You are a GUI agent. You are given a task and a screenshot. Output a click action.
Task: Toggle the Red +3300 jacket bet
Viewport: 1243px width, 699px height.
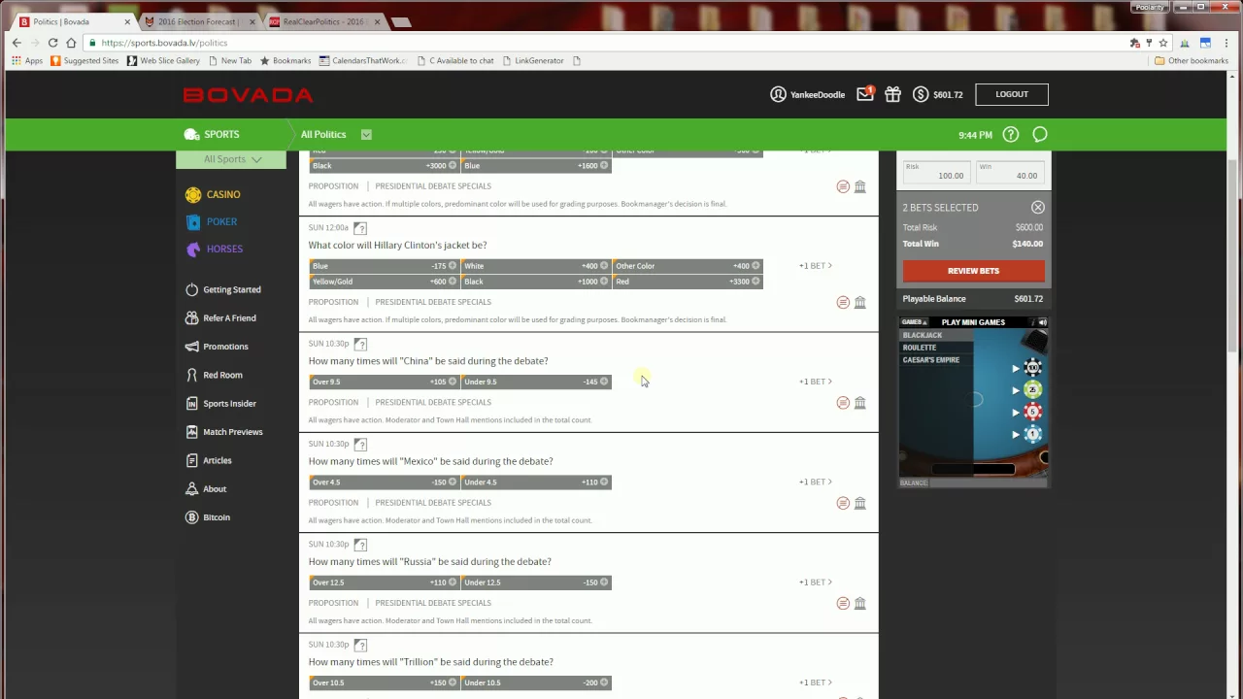click(x=689, y=282)
